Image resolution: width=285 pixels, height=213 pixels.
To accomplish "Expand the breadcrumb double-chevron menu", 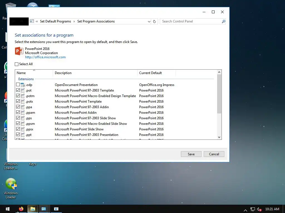I will pyautogui.click(x=37, y=21).
